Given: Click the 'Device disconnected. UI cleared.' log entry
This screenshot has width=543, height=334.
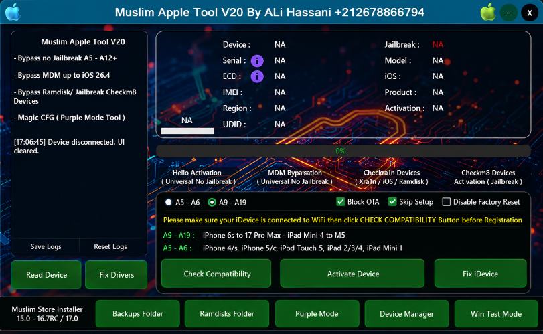Looking at the screenshot, I should point(69,147).
